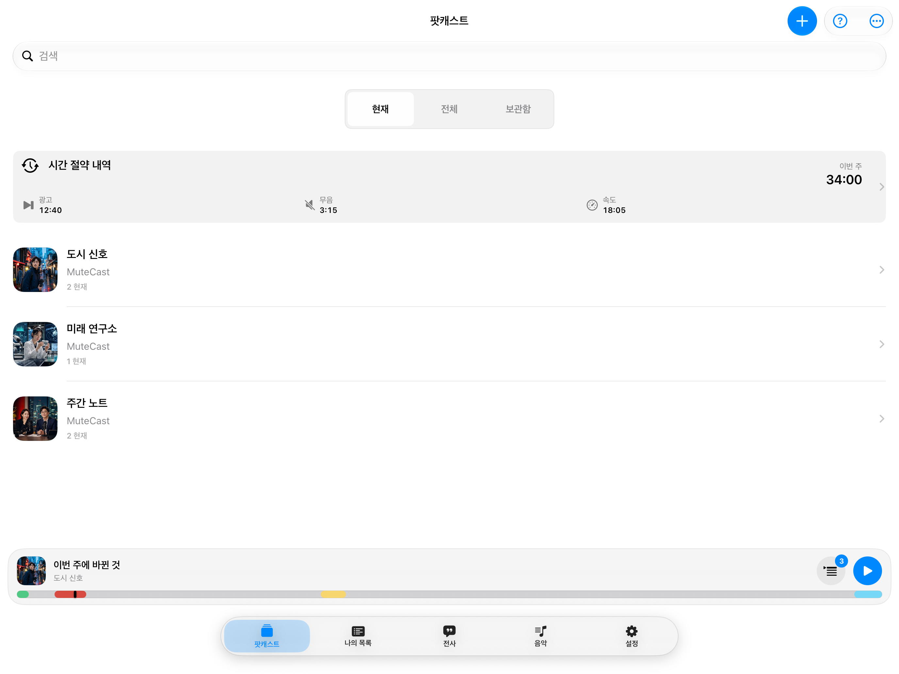
Task: Select the 12:40 ad time value
Action: point(50,210)
